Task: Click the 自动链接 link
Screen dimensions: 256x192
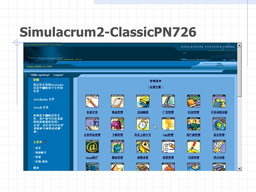Action: pyautogui.click(x=143, y=112)
